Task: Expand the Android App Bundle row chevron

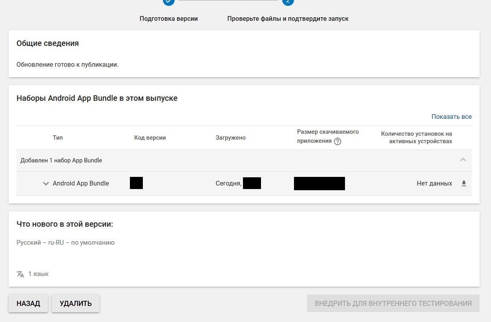Action: [x=46, y=184]
